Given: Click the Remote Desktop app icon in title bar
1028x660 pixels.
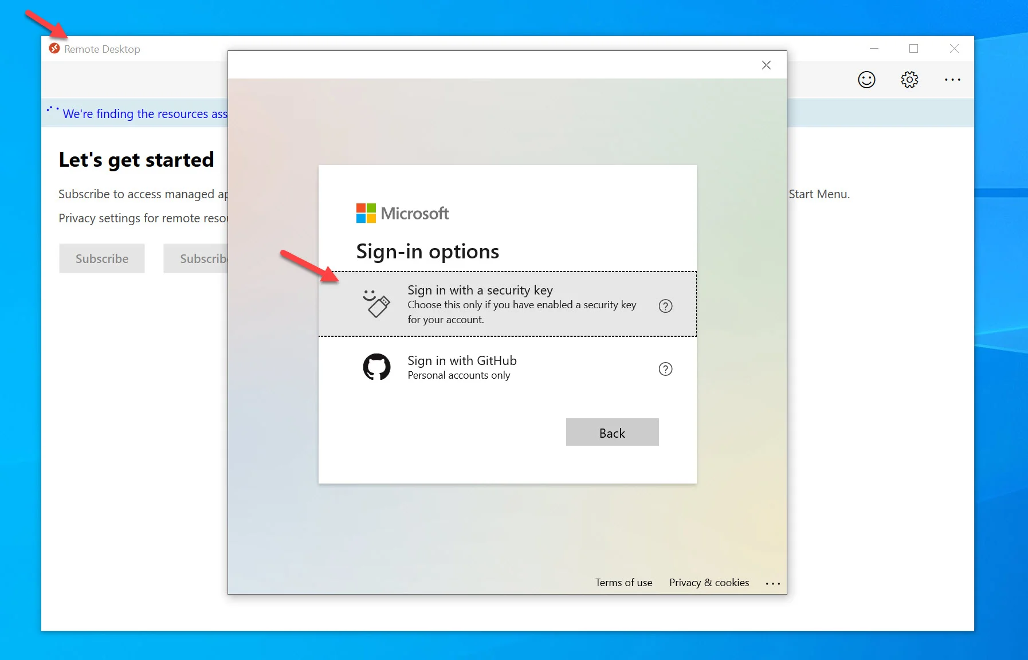Looking at the screenshot, I should tap(54, 49).
